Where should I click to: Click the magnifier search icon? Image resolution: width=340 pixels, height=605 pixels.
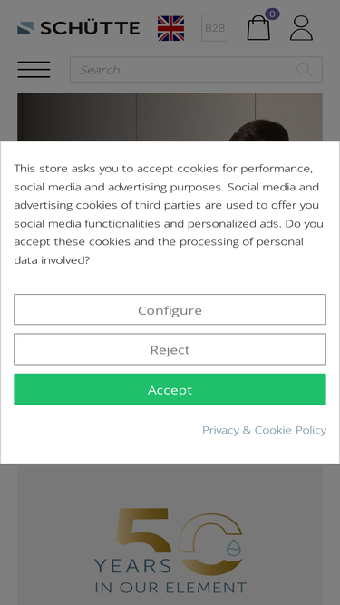click(304, 70)
